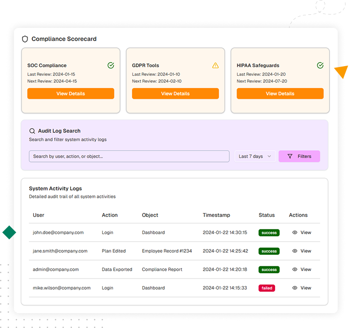The width and height of the screenshot is (353, 328).
Task: Click the Login action in john.doe row
Action: [x=107, y=233]
